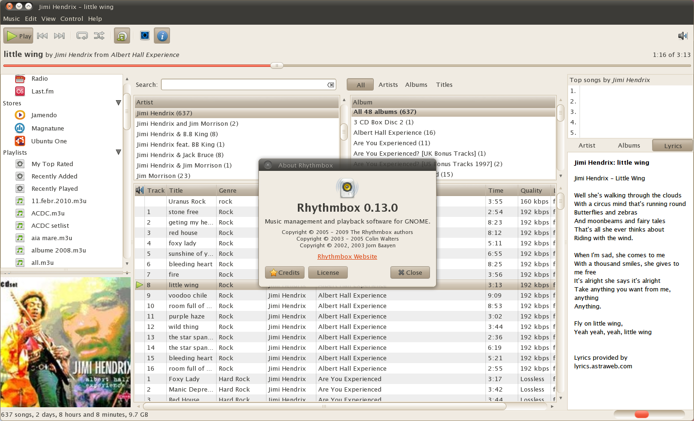This screenshot has width=694, height=421.
Task: Open the Rhythmbox Website link
Action: 347,256
